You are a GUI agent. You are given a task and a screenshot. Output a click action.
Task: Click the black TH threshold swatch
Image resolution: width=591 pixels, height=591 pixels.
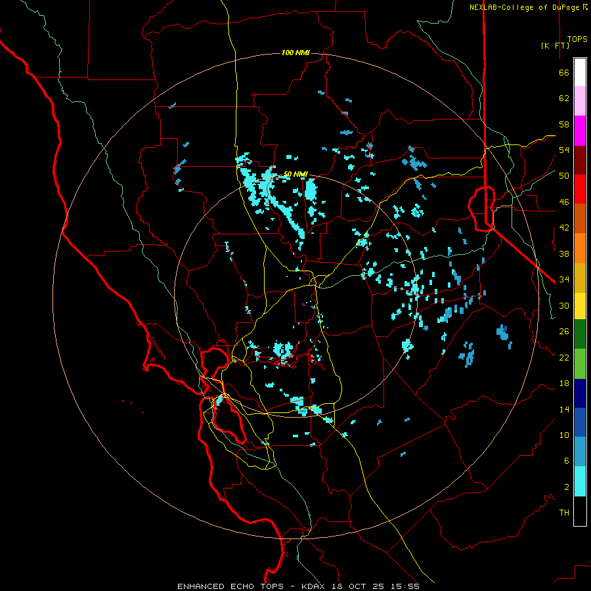[x=580, y=511]
